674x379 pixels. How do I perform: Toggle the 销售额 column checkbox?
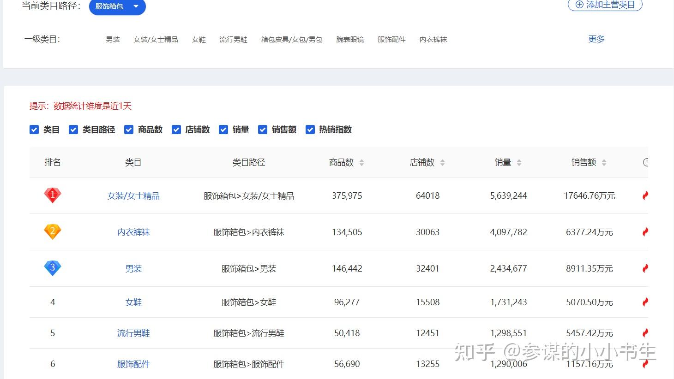tap(263, 130)
